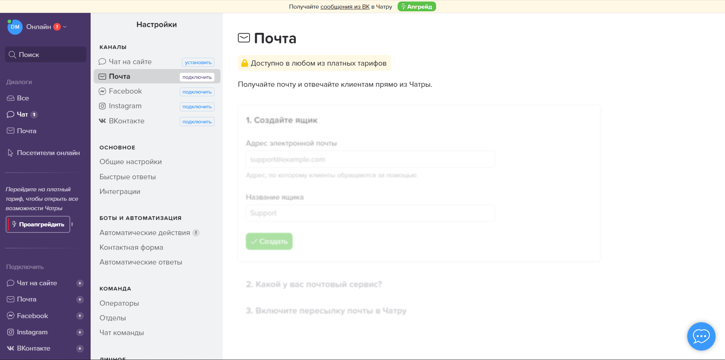Click plus icon next to Facebook connect row

pyautogui.click(x=80, y=316)
